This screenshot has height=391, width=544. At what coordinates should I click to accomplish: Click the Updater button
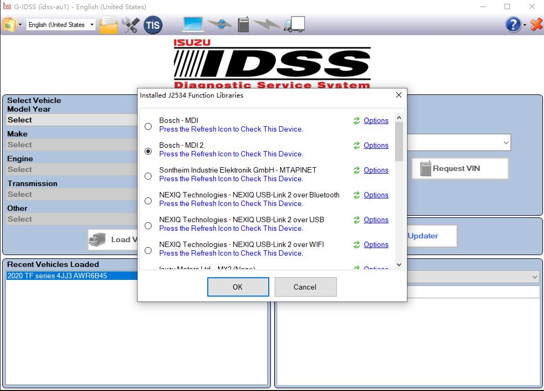432,236
